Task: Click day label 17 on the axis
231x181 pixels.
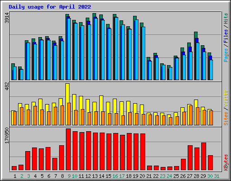Action: (x=122, y=176)
